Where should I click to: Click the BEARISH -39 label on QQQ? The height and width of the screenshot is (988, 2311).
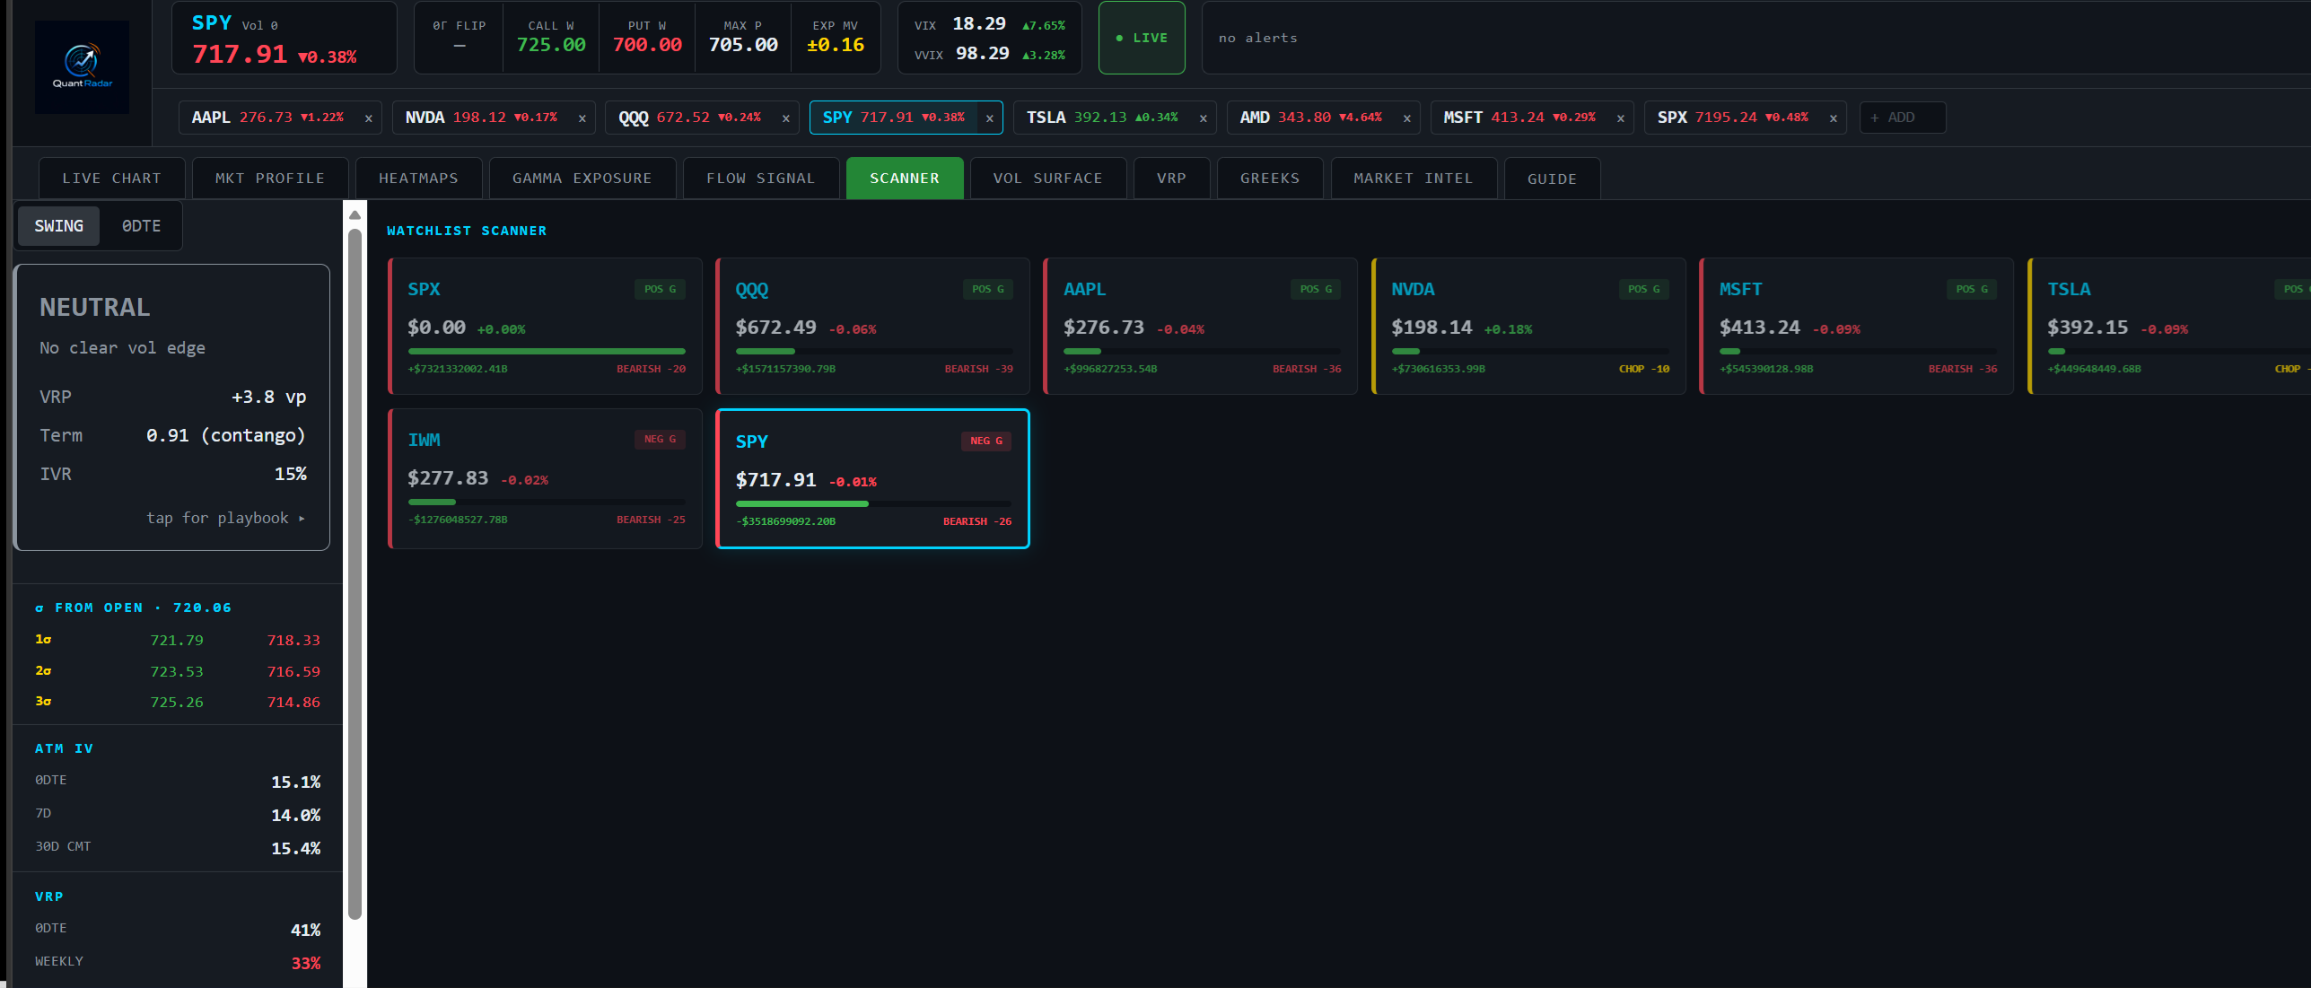pos(978,369)
